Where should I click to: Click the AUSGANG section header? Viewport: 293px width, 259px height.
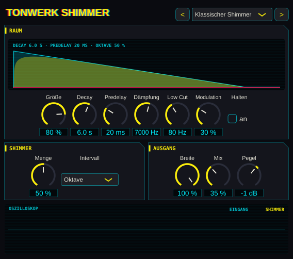click(164, 149)
